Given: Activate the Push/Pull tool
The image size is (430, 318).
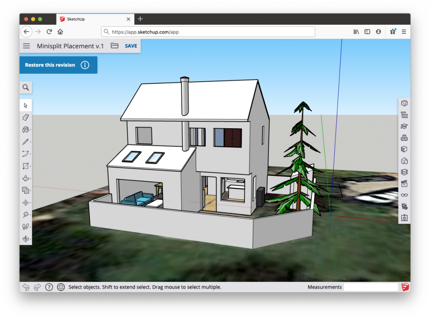Looking at the screenshot, I should point(26,178).
